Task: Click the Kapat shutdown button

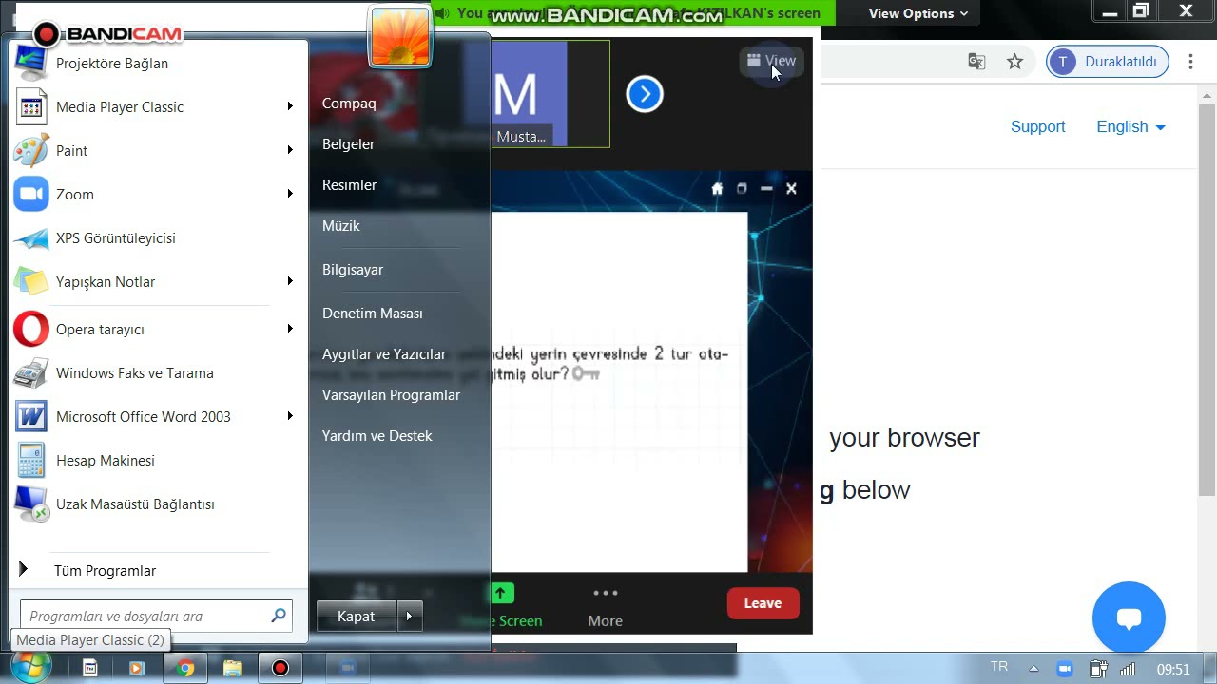Action: click(x=357, y=617)
